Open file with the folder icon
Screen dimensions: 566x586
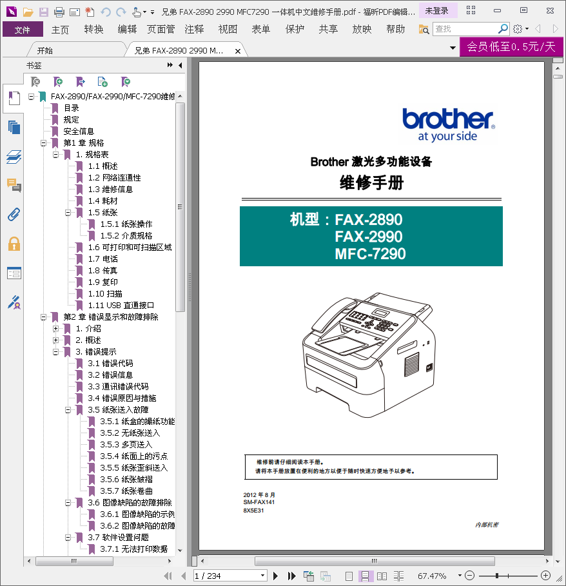click(x=28, y=12)
